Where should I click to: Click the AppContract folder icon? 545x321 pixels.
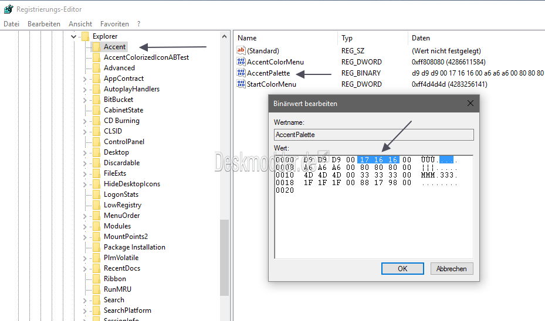coord(97,78)
